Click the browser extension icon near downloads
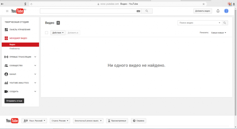 tap(230, 4)
